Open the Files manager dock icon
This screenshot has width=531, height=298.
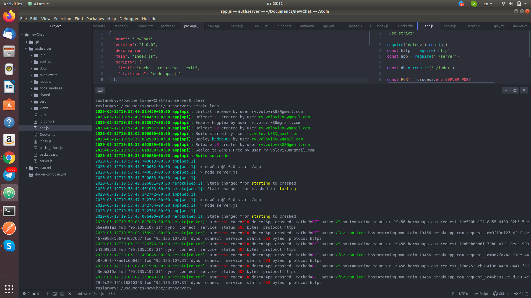point(9,52)
